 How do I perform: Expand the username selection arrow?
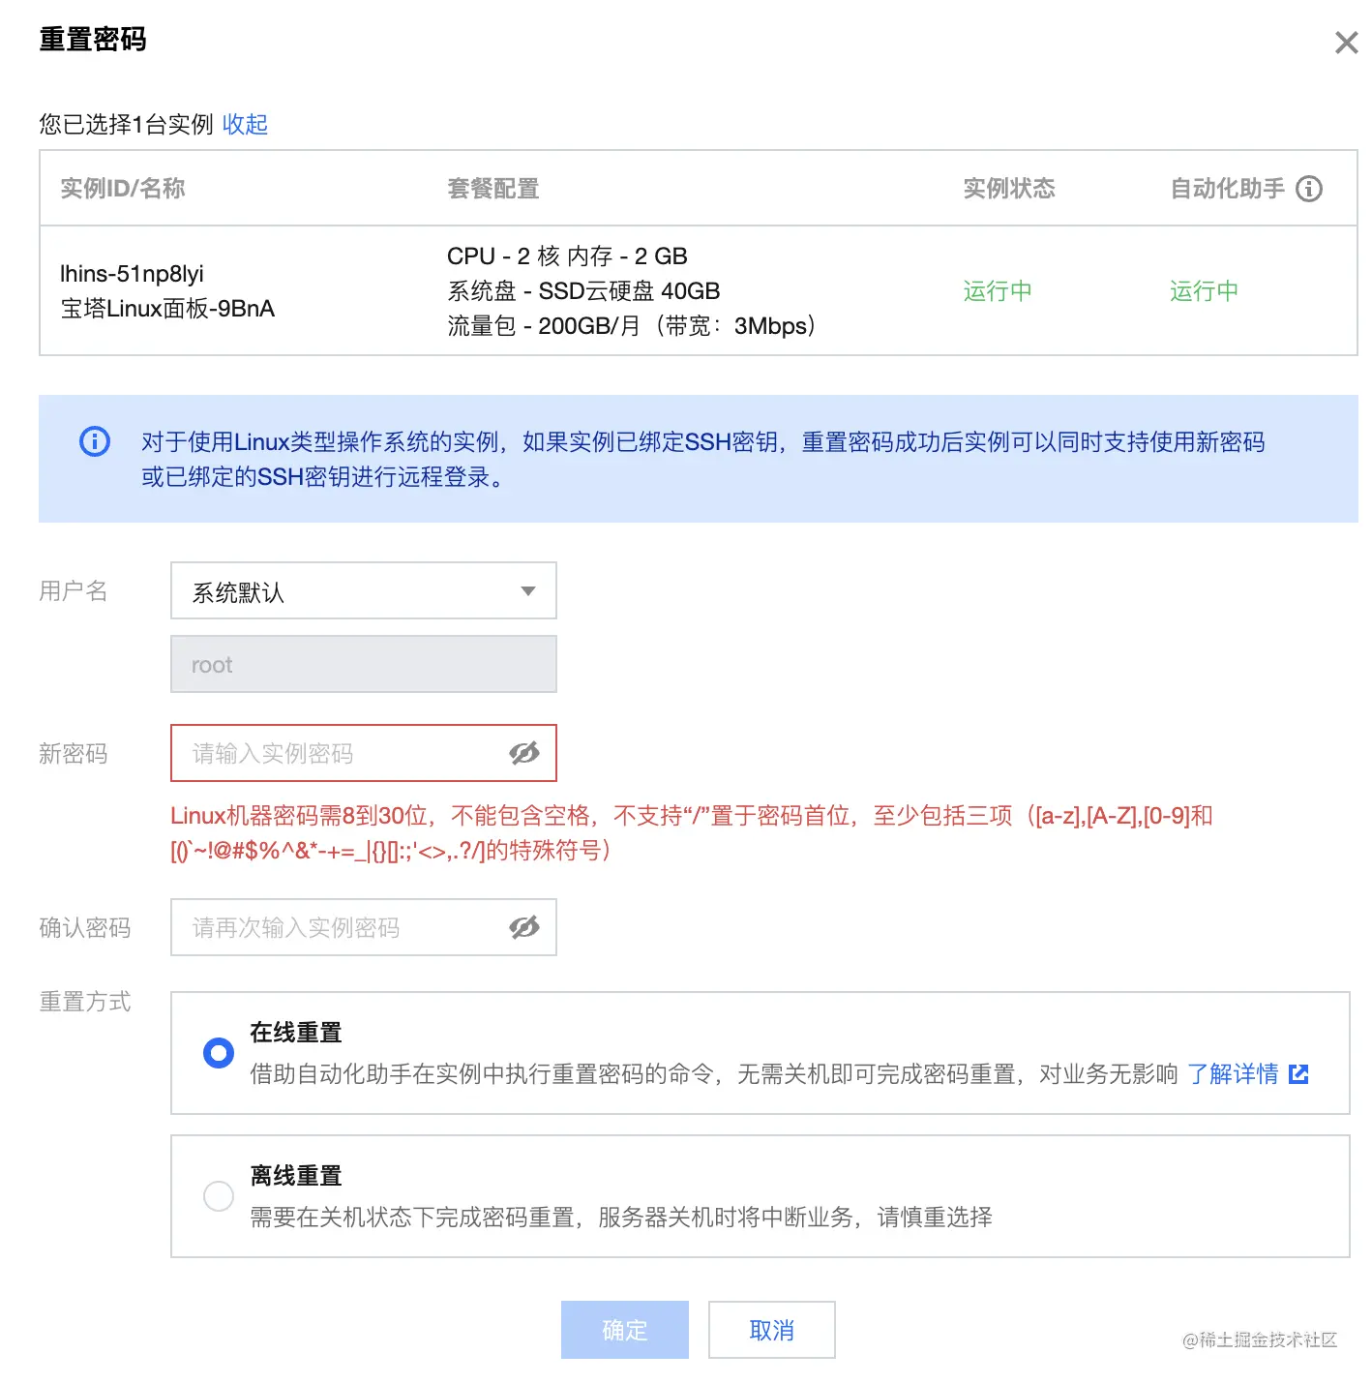click(528, 590)
